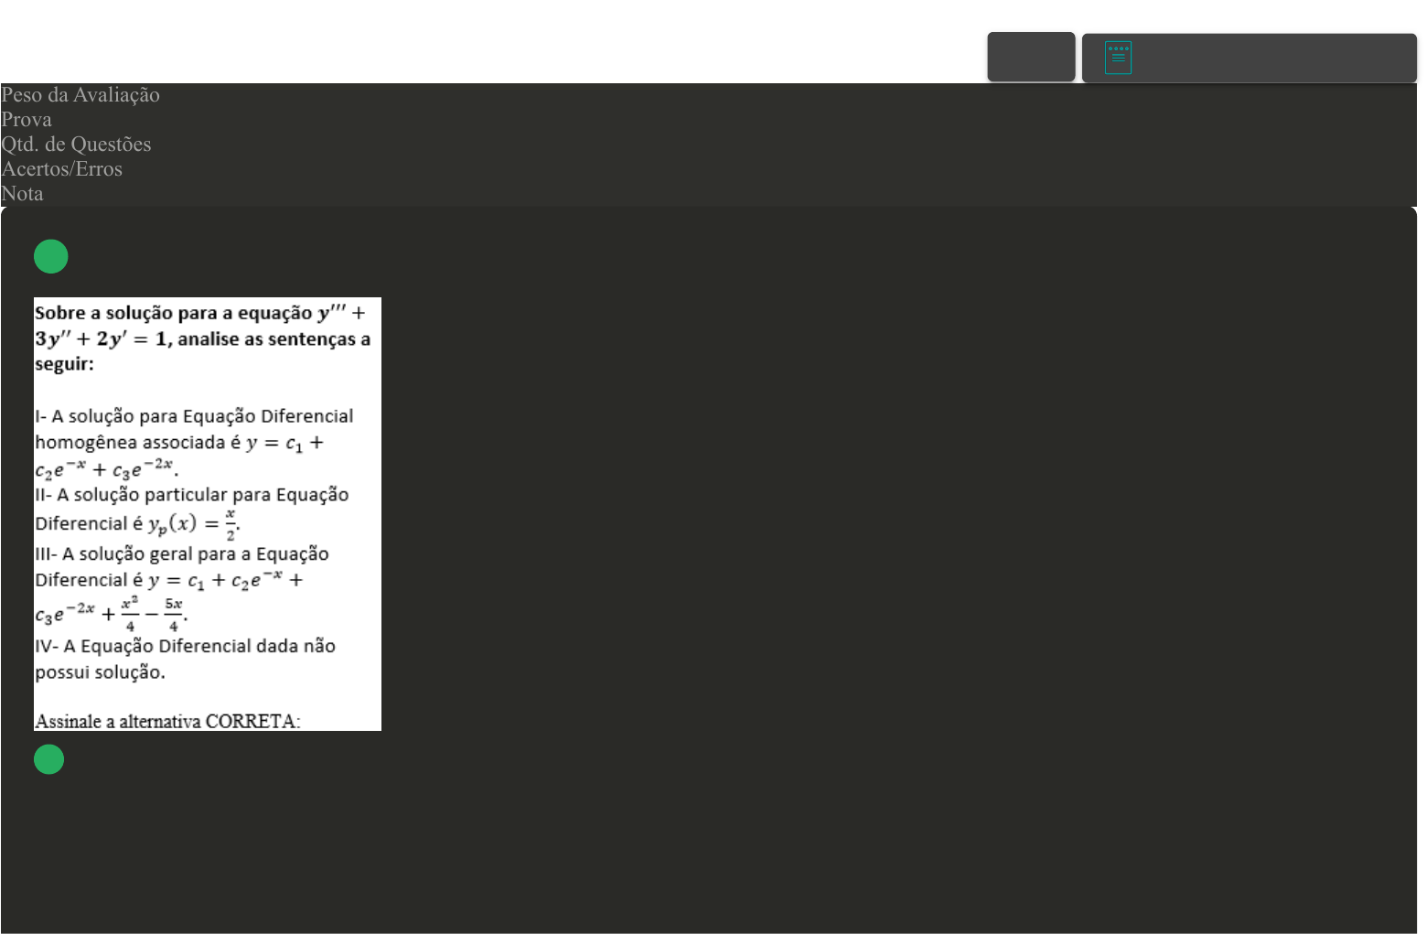Click the yp(x) = x/2 formula

point(192,524)
